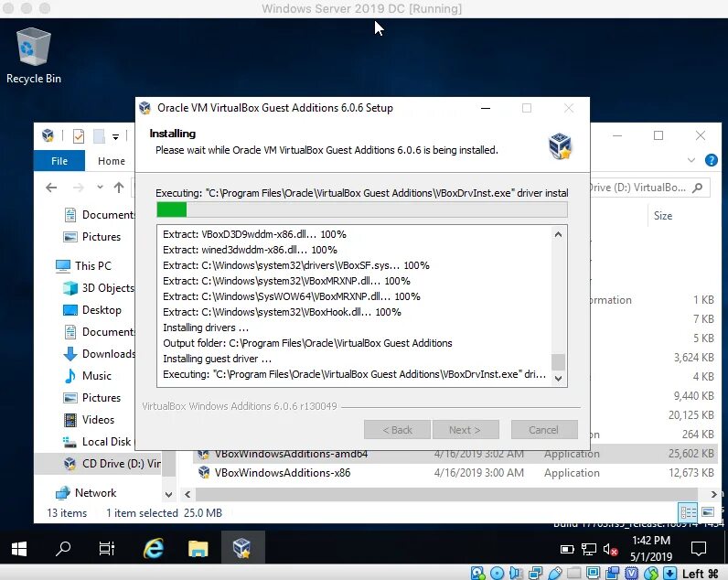The height and width of the screenshot is (580, 728).
Task: Click the installer log's up arrow
Action: click(x=558, y=234)
